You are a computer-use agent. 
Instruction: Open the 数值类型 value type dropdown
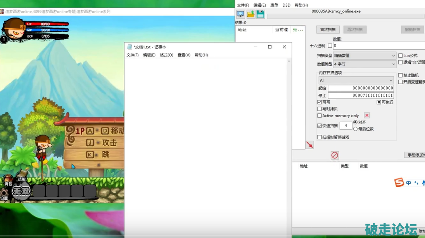coord(365,64)
